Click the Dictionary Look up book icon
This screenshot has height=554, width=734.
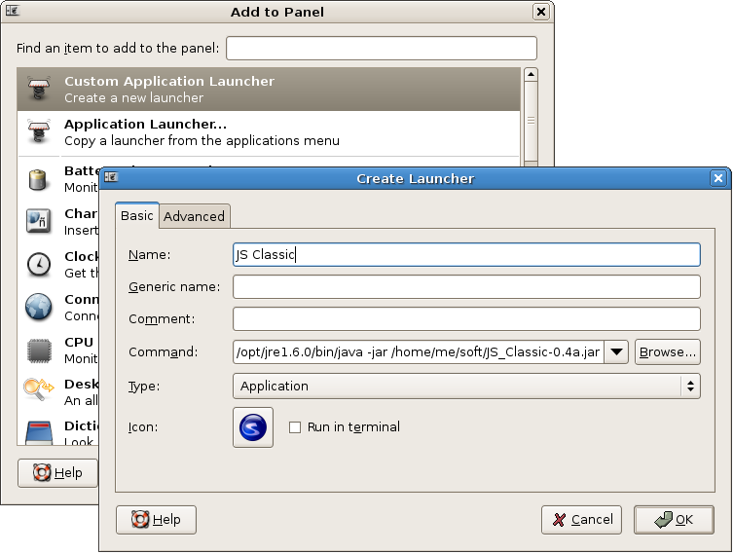click(x=39, y=431)
